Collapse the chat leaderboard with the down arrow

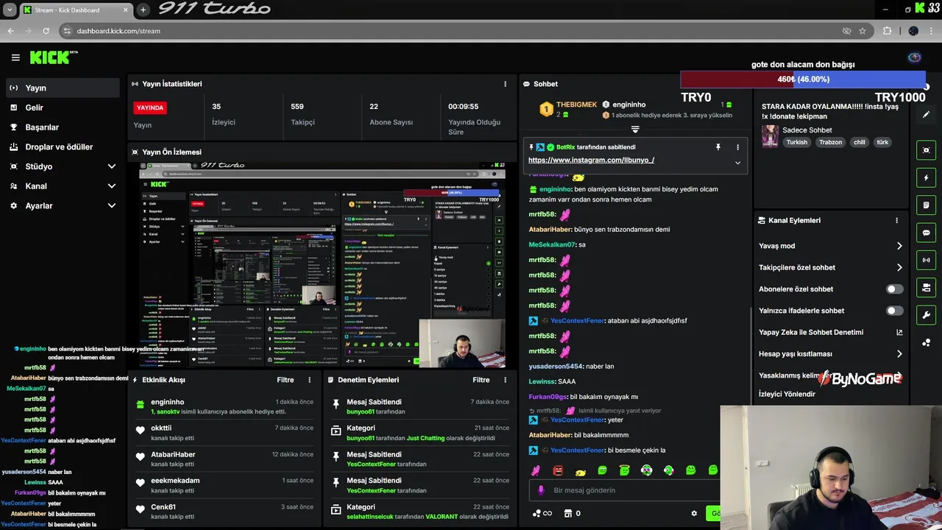pos(635,130)
